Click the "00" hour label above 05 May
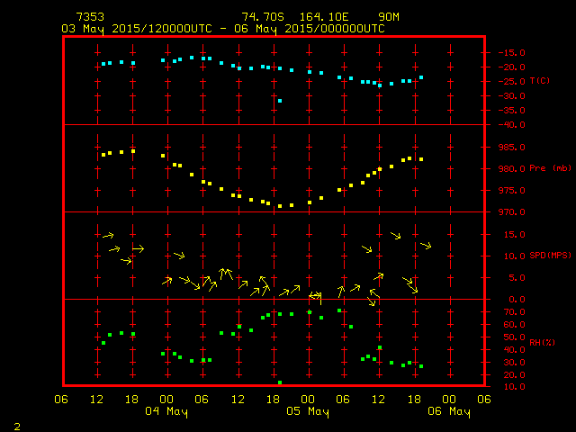 (308, 400)
